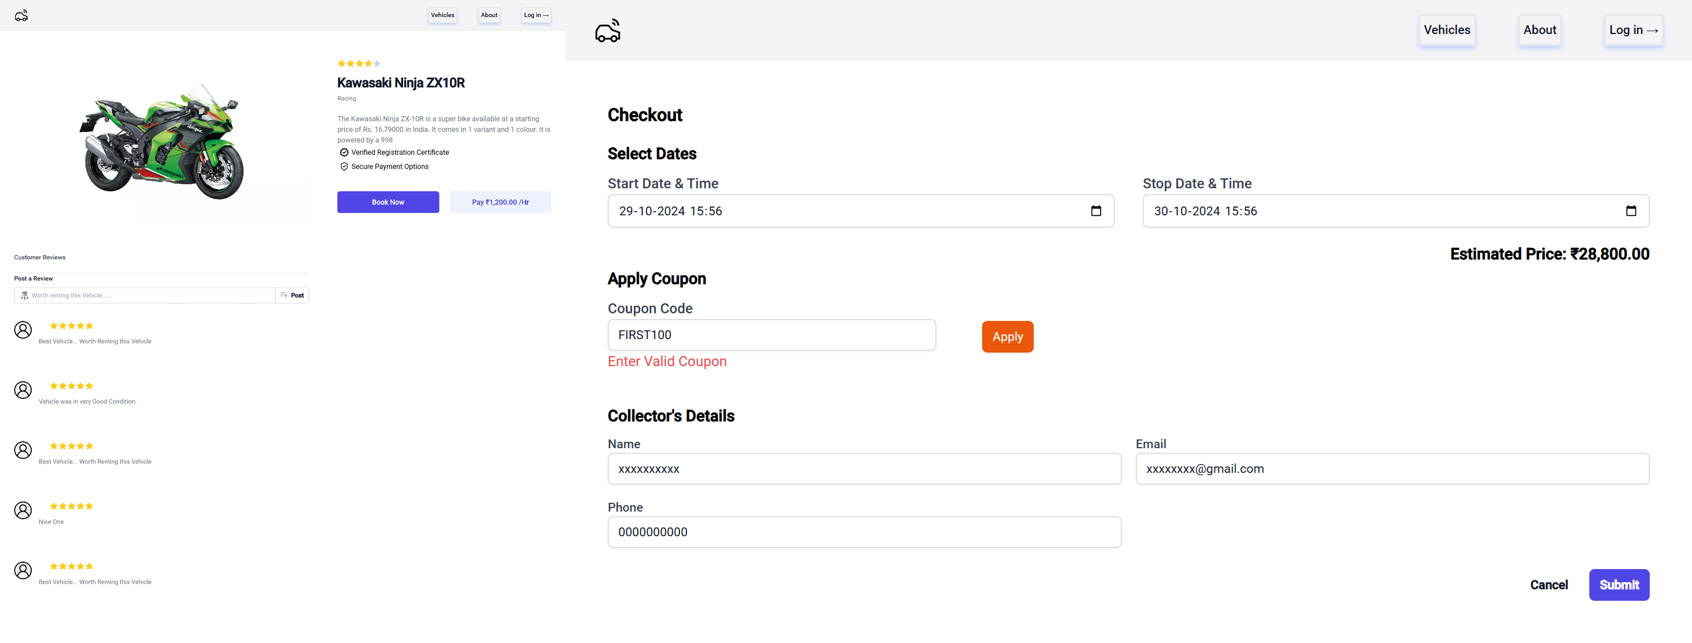Click the send icon beside the Post button

point(283,295)
